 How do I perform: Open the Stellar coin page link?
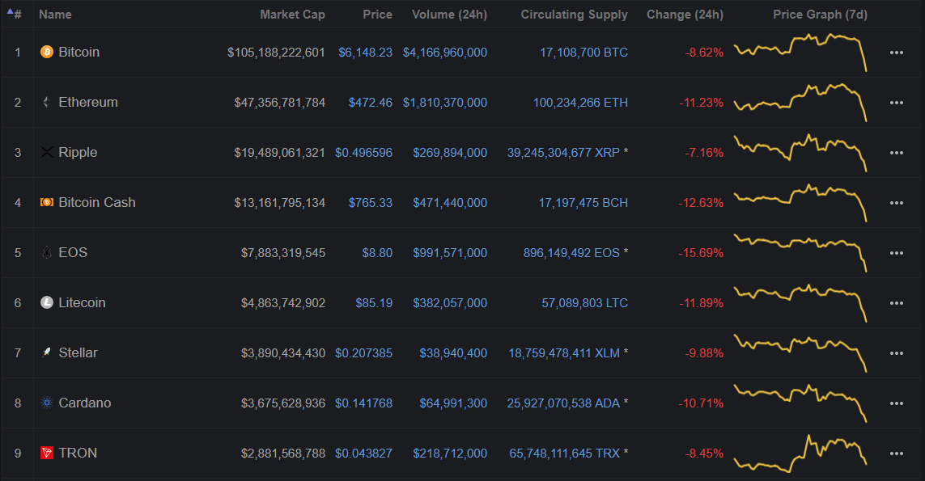click(x=78, y=352)
